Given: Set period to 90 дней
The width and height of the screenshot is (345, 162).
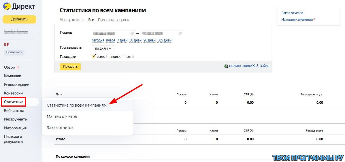Looking at the screenshot, I should 149,40.
